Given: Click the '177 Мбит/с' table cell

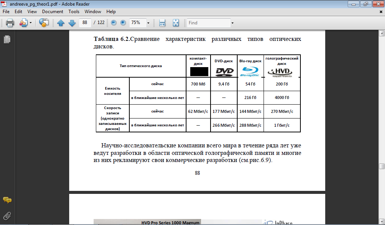Looking at the screenshot, I should [x=224, y=111].
